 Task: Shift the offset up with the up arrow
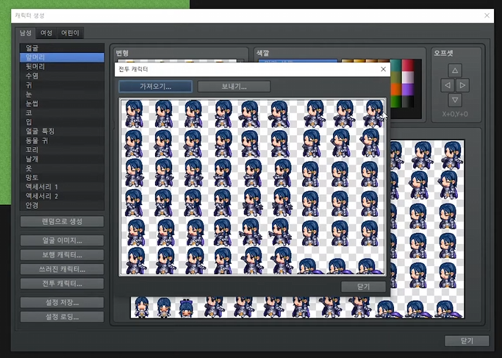pyautogui.click(x=455, y=70)
